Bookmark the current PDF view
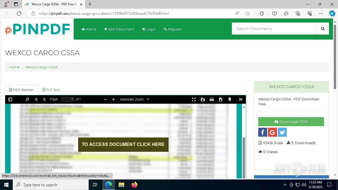Screen dimensions: 338x190 coord(230,99)
